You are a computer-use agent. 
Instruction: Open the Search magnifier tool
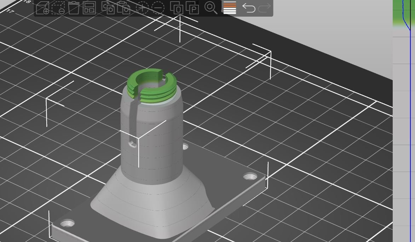(211, 8)
